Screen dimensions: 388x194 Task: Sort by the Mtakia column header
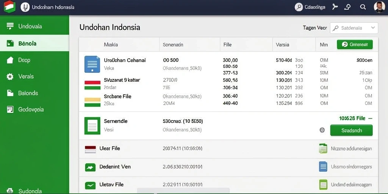[111, 45]
